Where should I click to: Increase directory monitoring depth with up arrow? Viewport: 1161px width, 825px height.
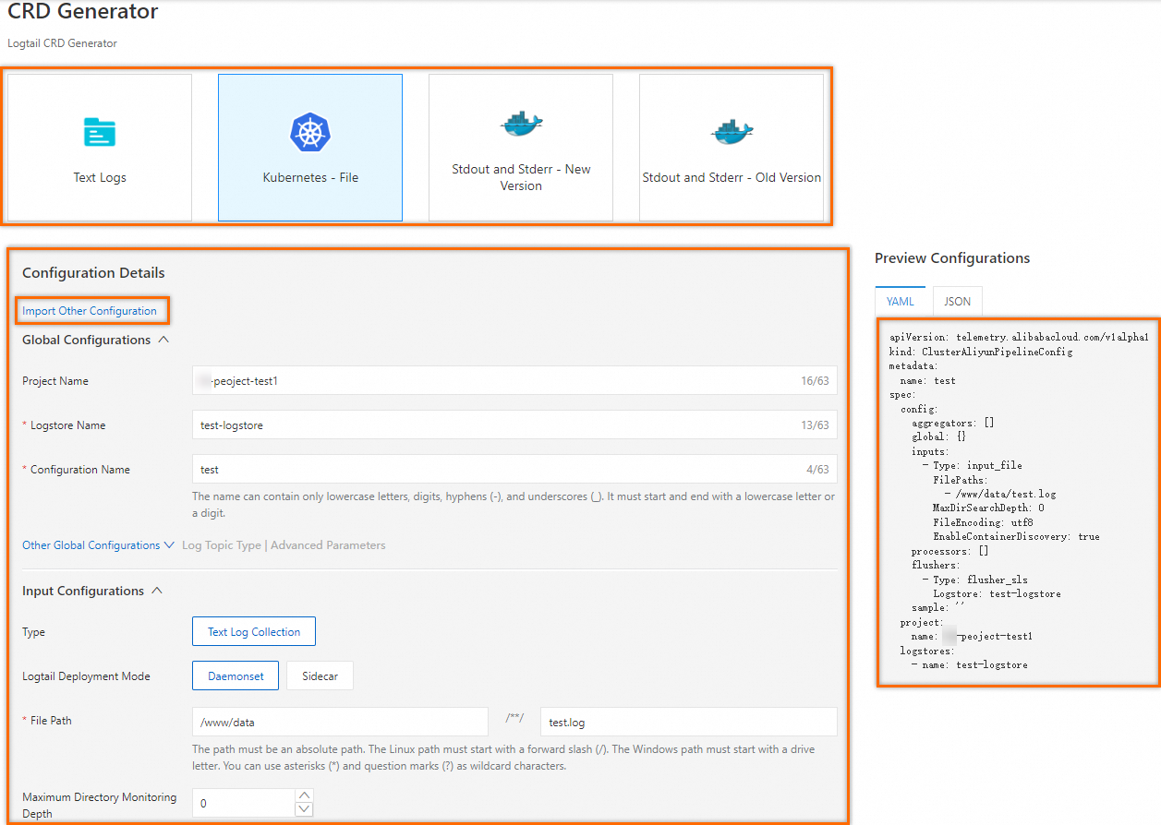coord(305,795)
